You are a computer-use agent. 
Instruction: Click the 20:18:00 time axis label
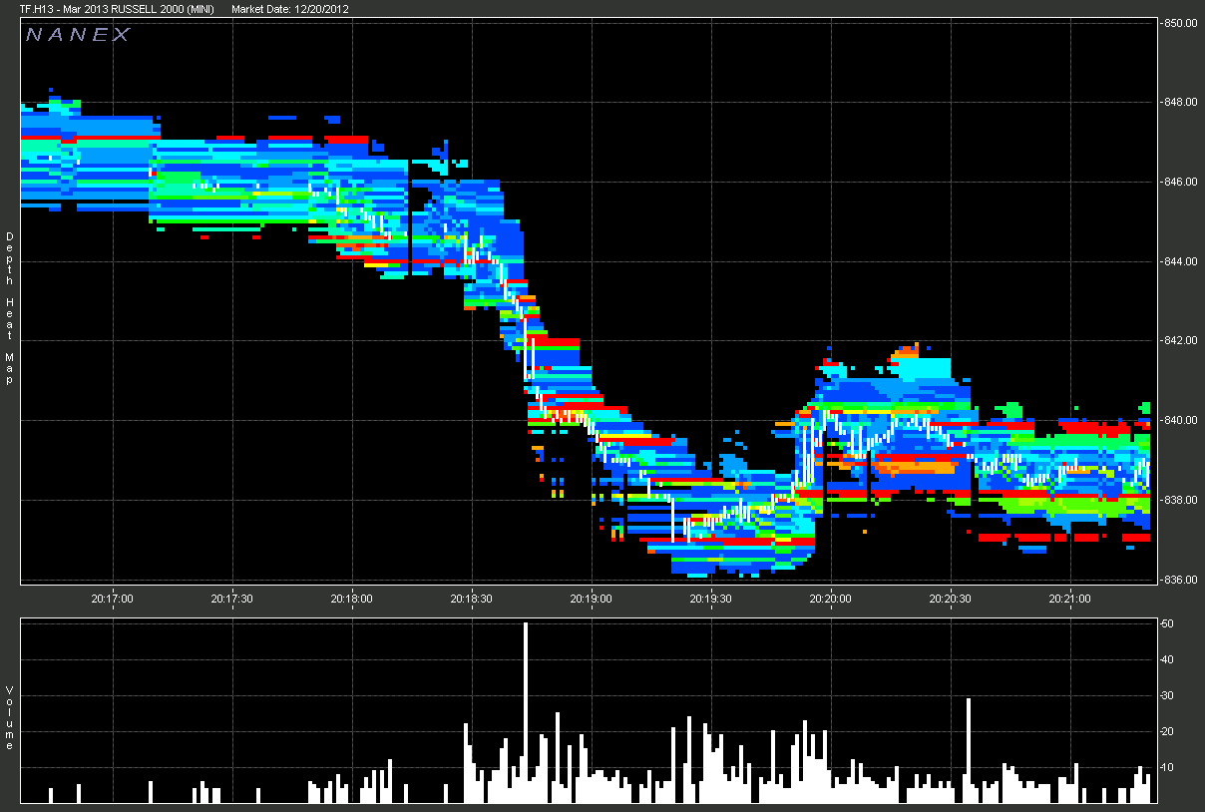(352, 599)
